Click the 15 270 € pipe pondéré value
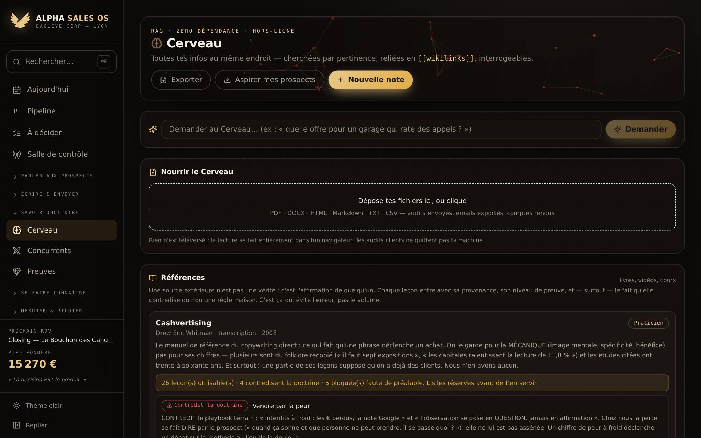 pyautogui.click(x=33, y=364)
